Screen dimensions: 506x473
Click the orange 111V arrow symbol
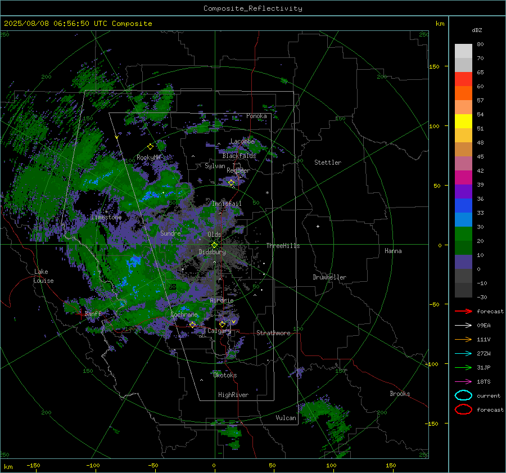click(x=463, y=339)
